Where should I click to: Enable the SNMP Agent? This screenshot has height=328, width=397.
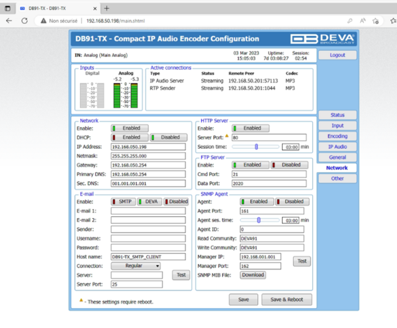(x=257, y=202)
